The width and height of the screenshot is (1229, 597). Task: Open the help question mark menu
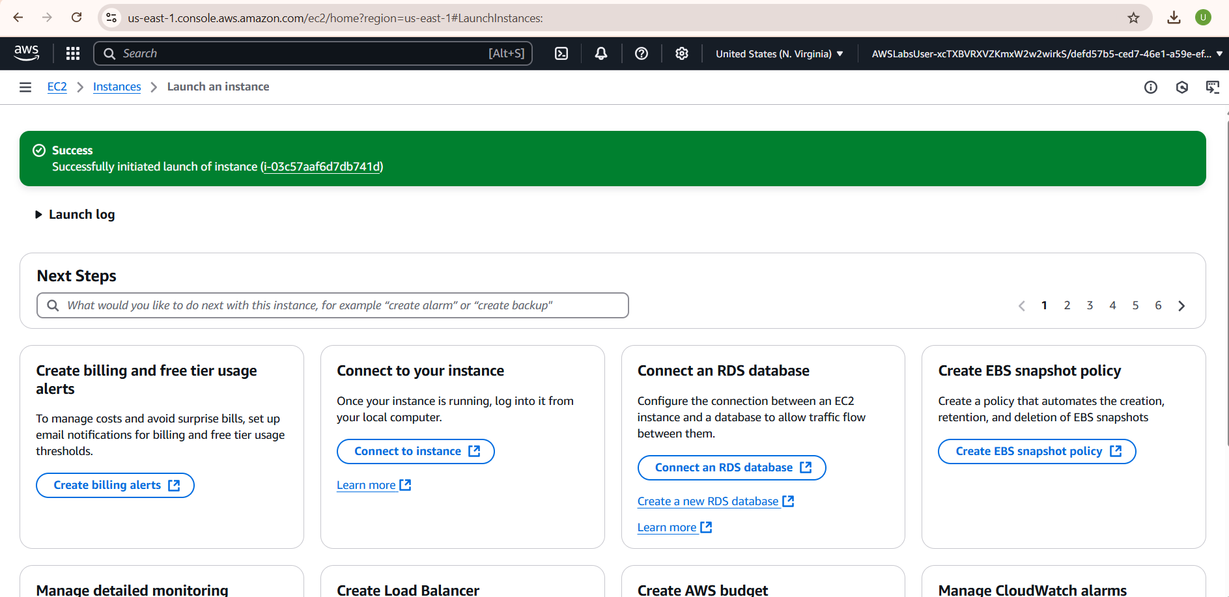click(x=642, y=53)
